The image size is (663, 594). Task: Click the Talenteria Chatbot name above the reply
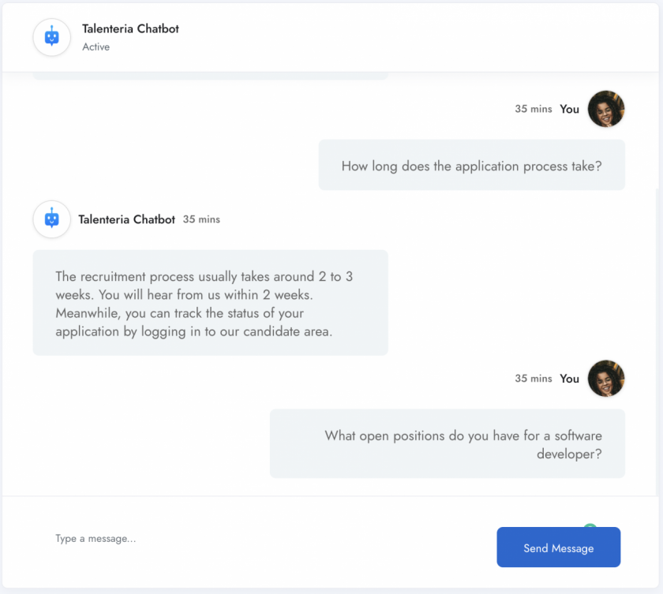126,219
